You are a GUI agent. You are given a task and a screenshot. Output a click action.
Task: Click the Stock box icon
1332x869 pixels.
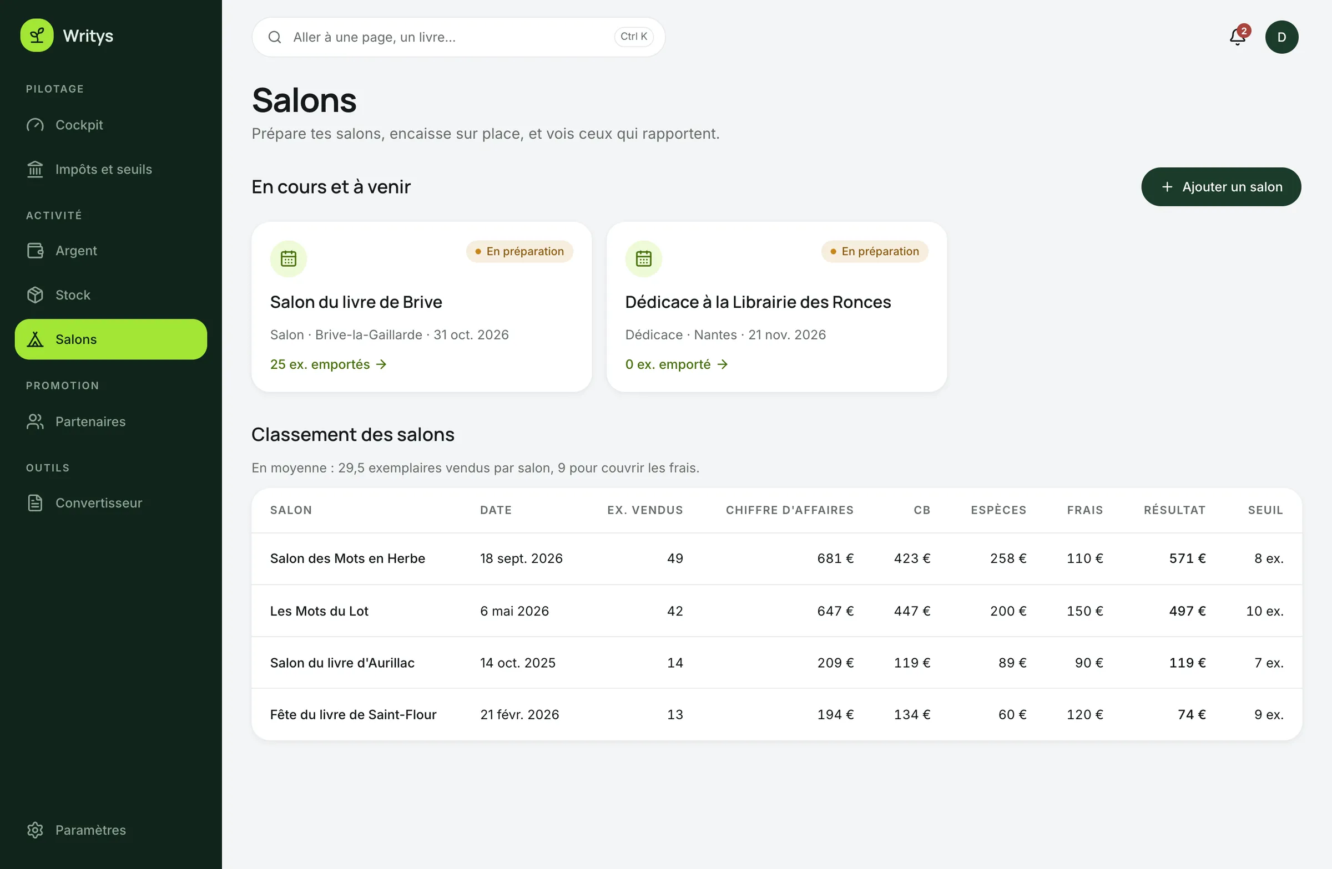(36, 294)
